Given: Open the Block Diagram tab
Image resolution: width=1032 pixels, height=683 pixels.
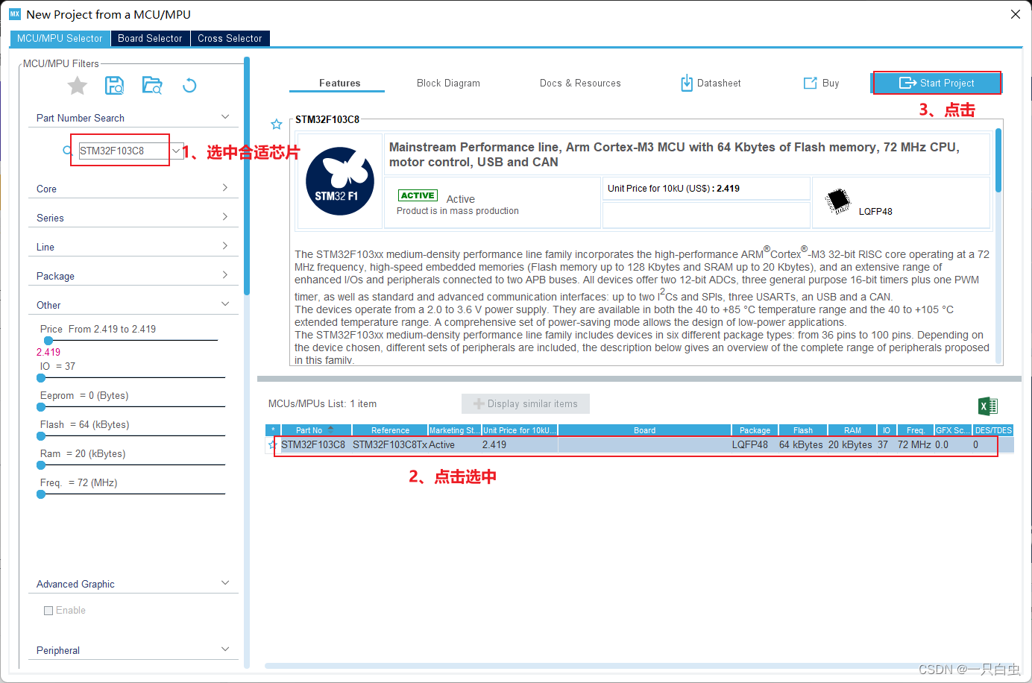Looking at the screenshot, I should click(x=448, y=83).
